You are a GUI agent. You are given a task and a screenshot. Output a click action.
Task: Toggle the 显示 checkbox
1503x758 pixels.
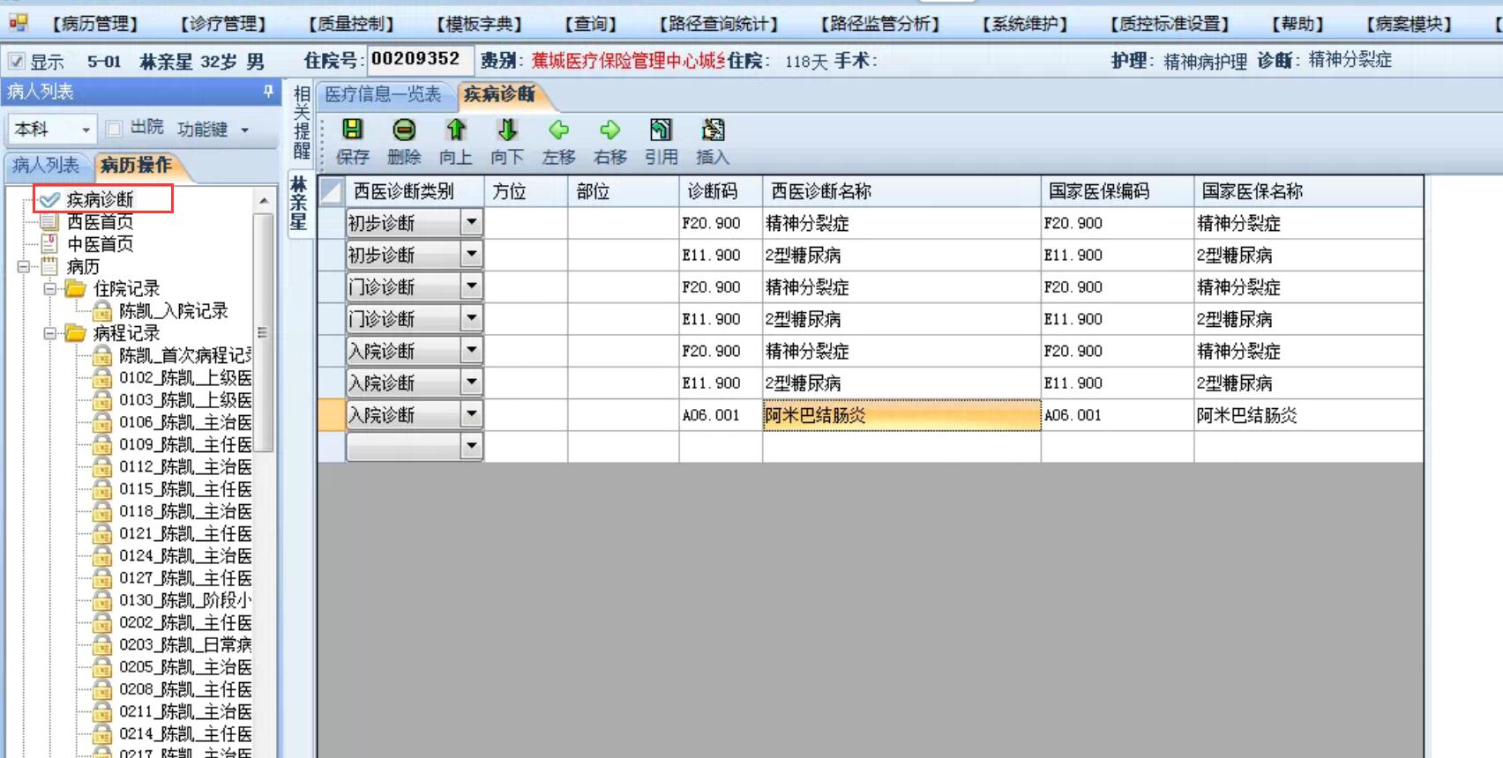pos(17,62)
